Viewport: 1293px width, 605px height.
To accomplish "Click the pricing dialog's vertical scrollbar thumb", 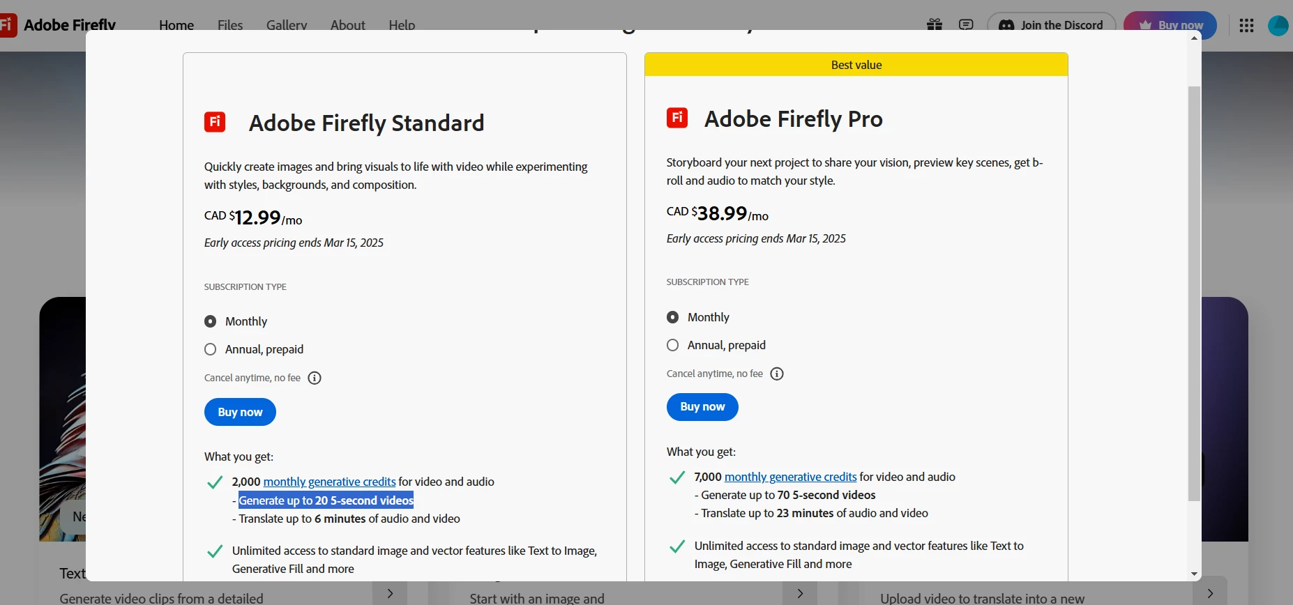I will click(x=1194, y=293).
